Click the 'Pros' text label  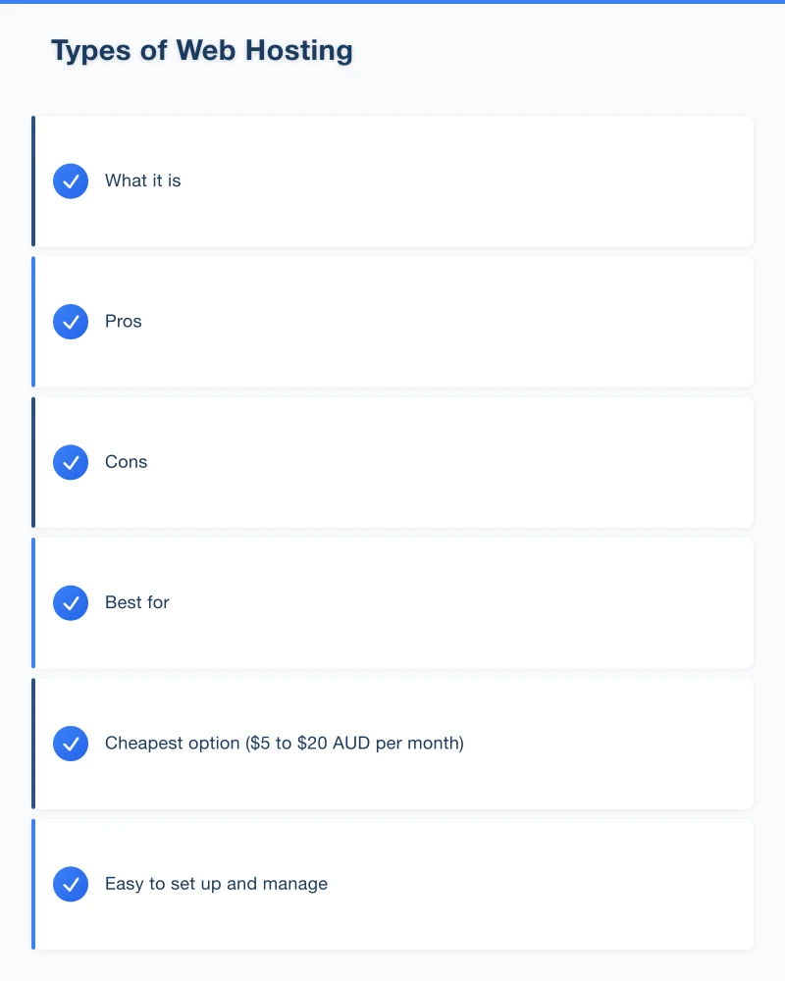(x=124, y=322)
